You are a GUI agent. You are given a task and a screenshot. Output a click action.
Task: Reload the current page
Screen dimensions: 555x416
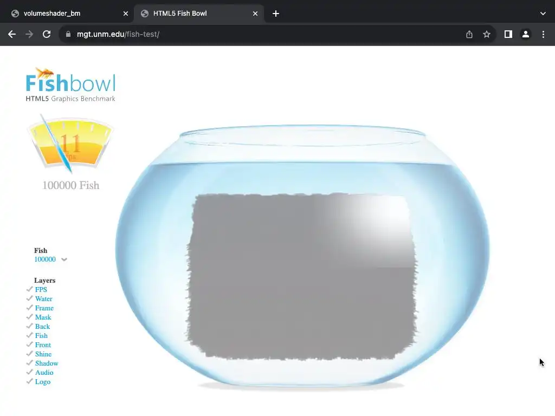[x=47, y=34]
